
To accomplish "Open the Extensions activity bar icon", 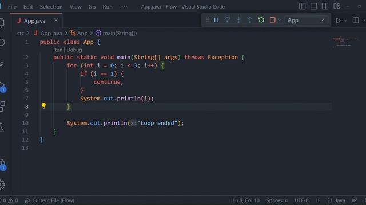I will click(2, 106).
